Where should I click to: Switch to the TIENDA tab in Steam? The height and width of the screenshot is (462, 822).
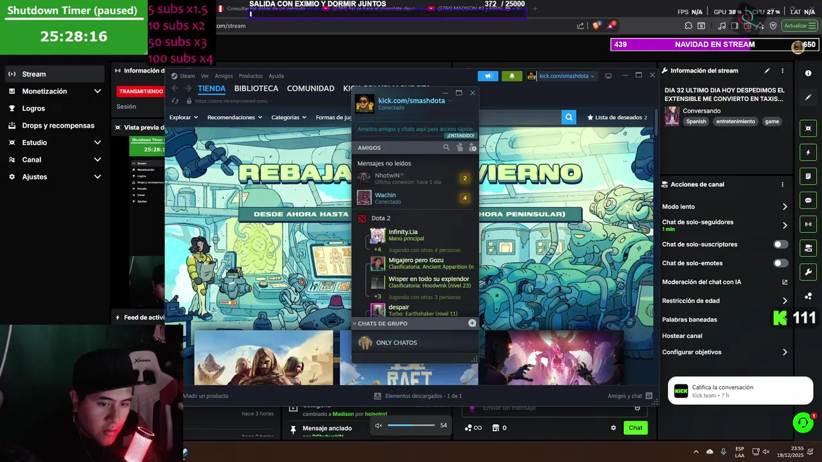point(211,89)
